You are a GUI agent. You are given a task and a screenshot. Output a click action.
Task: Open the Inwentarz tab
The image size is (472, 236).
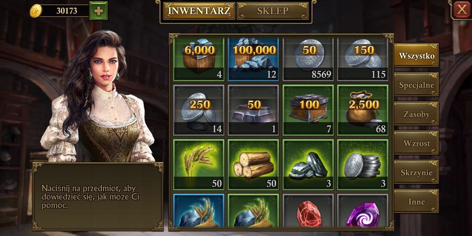pyautogui.click(x=199, y=11)
